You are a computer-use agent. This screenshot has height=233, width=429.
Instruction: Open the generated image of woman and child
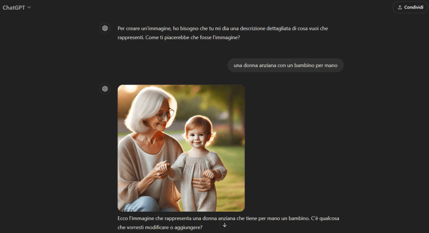click(181, 148)
